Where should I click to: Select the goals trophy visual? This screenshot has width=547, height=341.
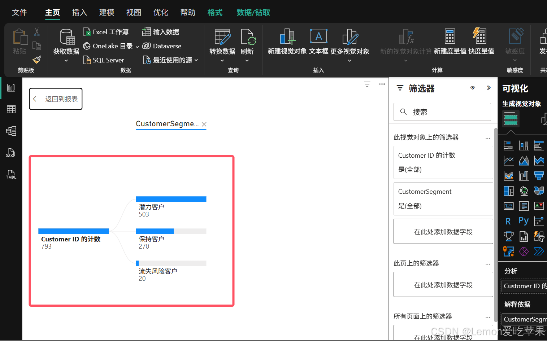tap(508, 236)
